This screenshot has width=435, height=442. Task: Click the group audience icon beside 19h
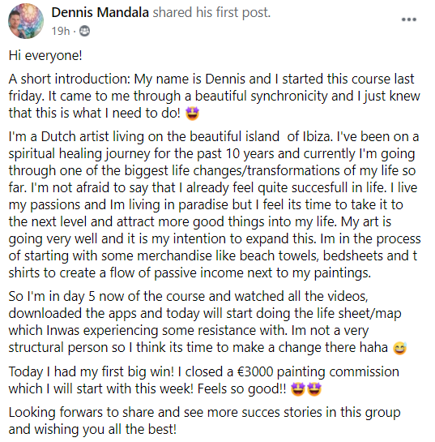84,31
